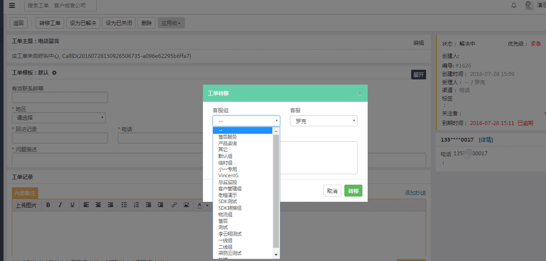Image resolution: width=546 pixels, height=261 pixels.
Task: Insert a numbered list
Action: pos(137,204)
